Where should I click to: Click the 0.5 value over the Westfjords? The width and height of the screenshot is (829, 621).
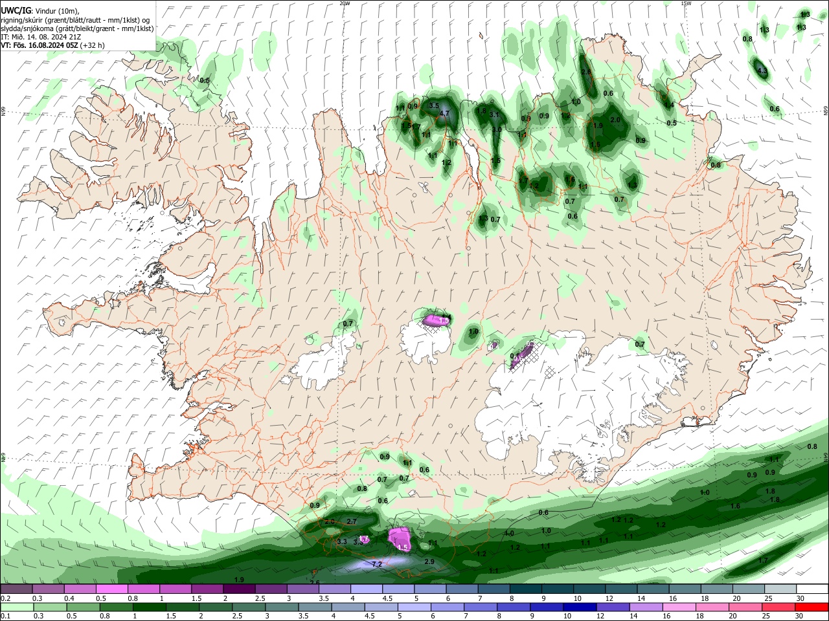tap(205, 81)
